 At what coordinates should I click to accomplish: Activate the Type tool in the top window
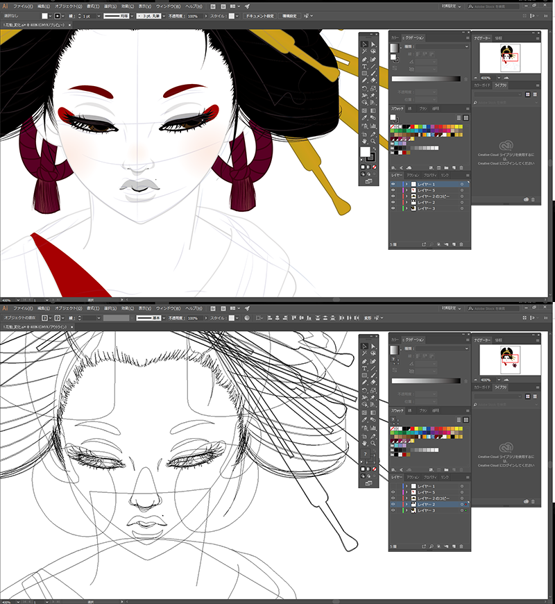coord(364,66)
